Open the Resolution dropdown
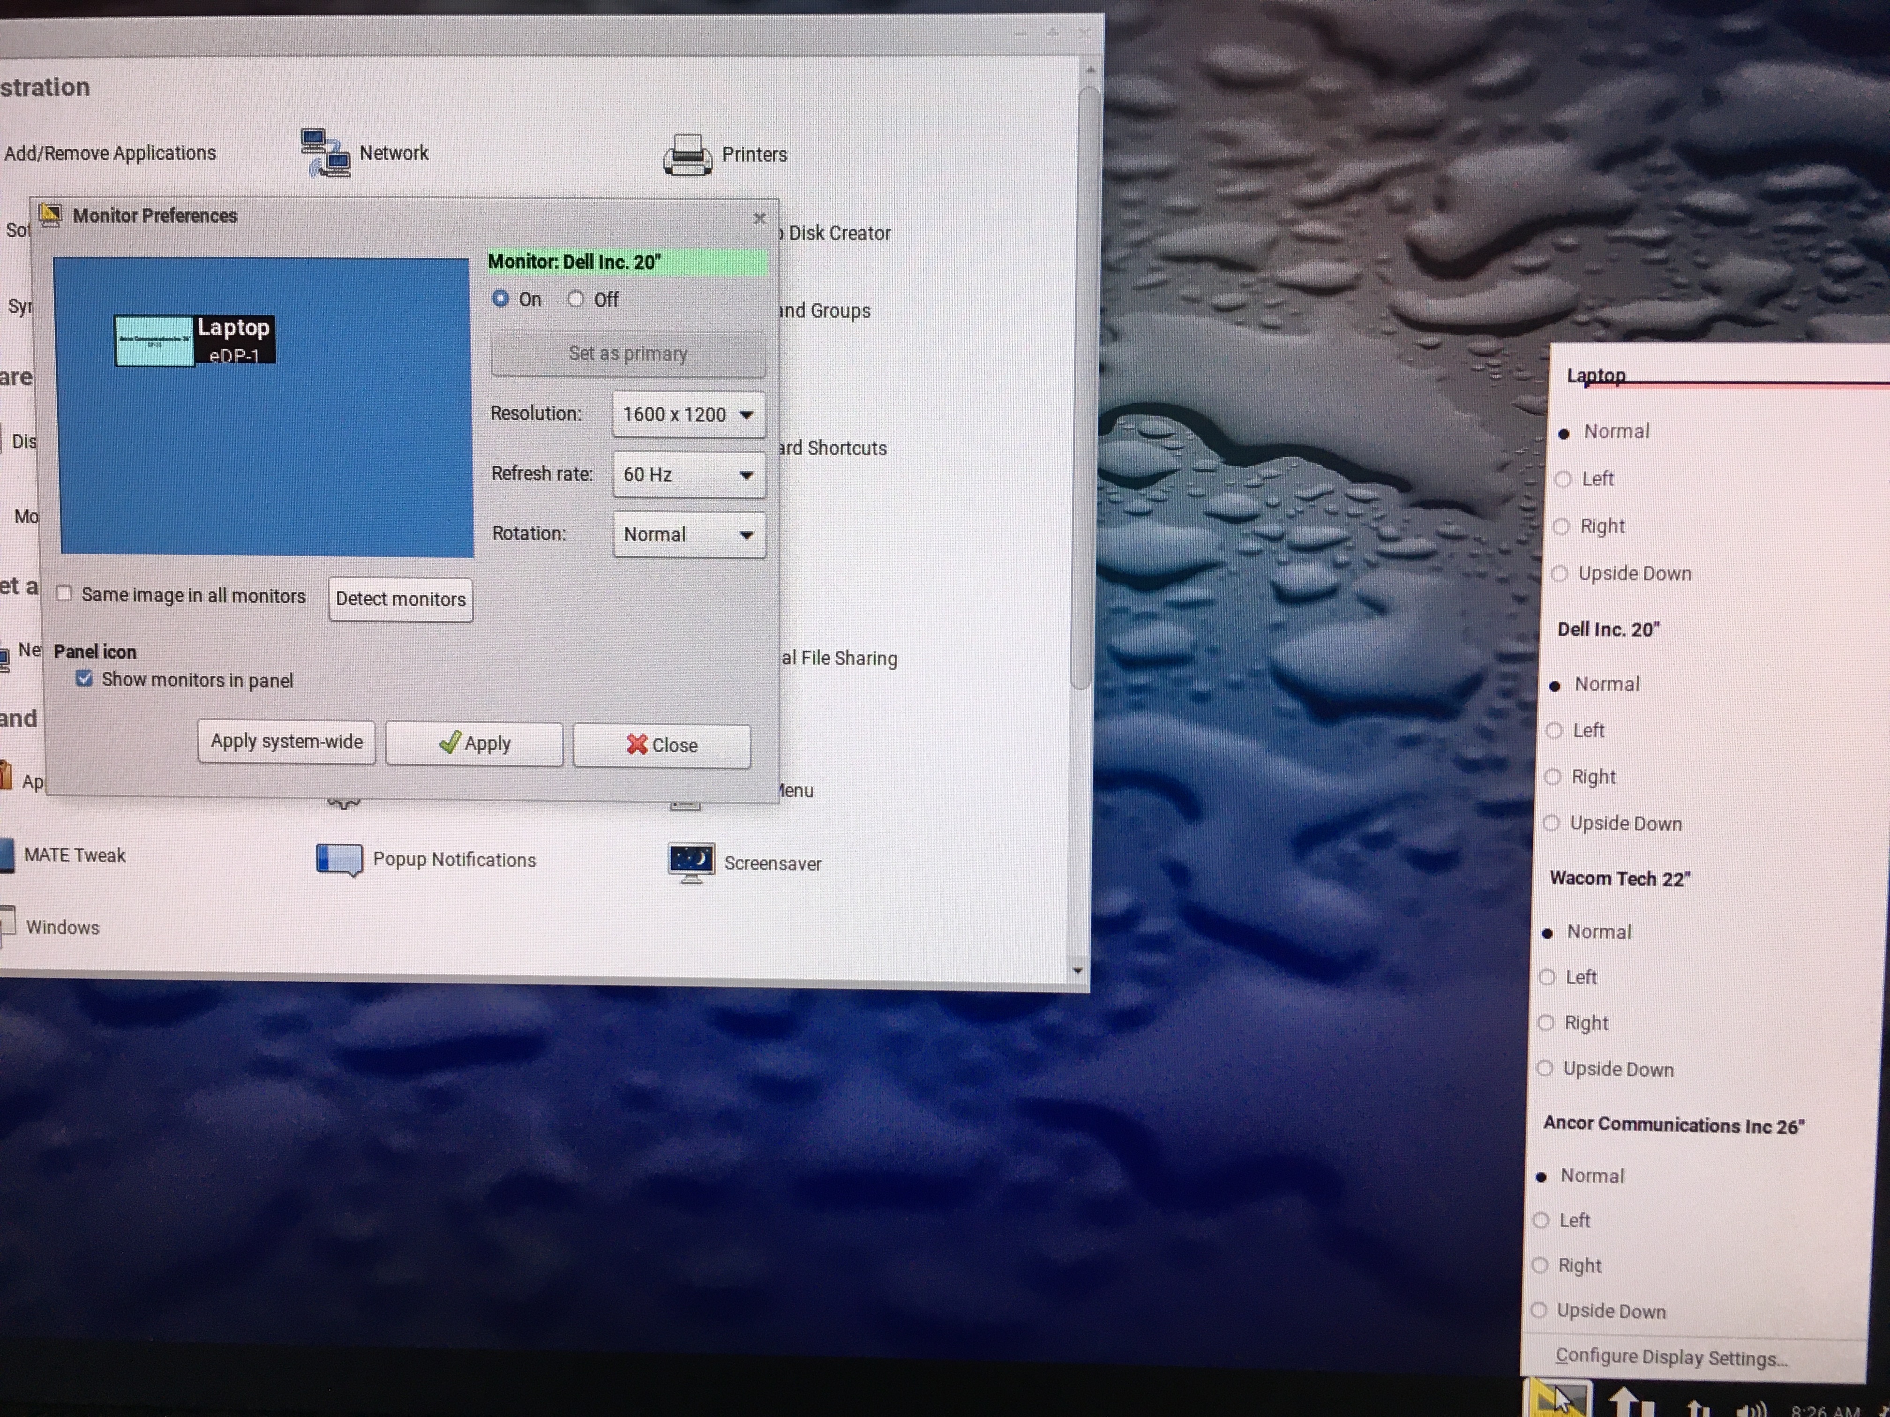The image size is (1890, 1417). click(688, 414)
